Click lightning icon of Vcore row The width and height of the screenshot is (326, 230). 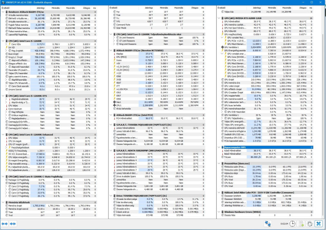pyautogui.click(x=115, y=60)
